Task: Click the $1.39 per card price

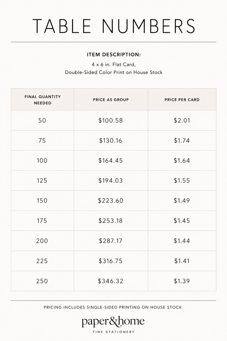Action: point(182,281)
